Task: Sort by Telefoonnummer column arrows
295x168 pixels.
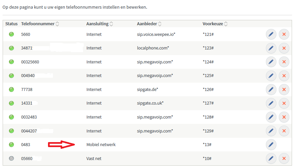Action: coord(57,24)
